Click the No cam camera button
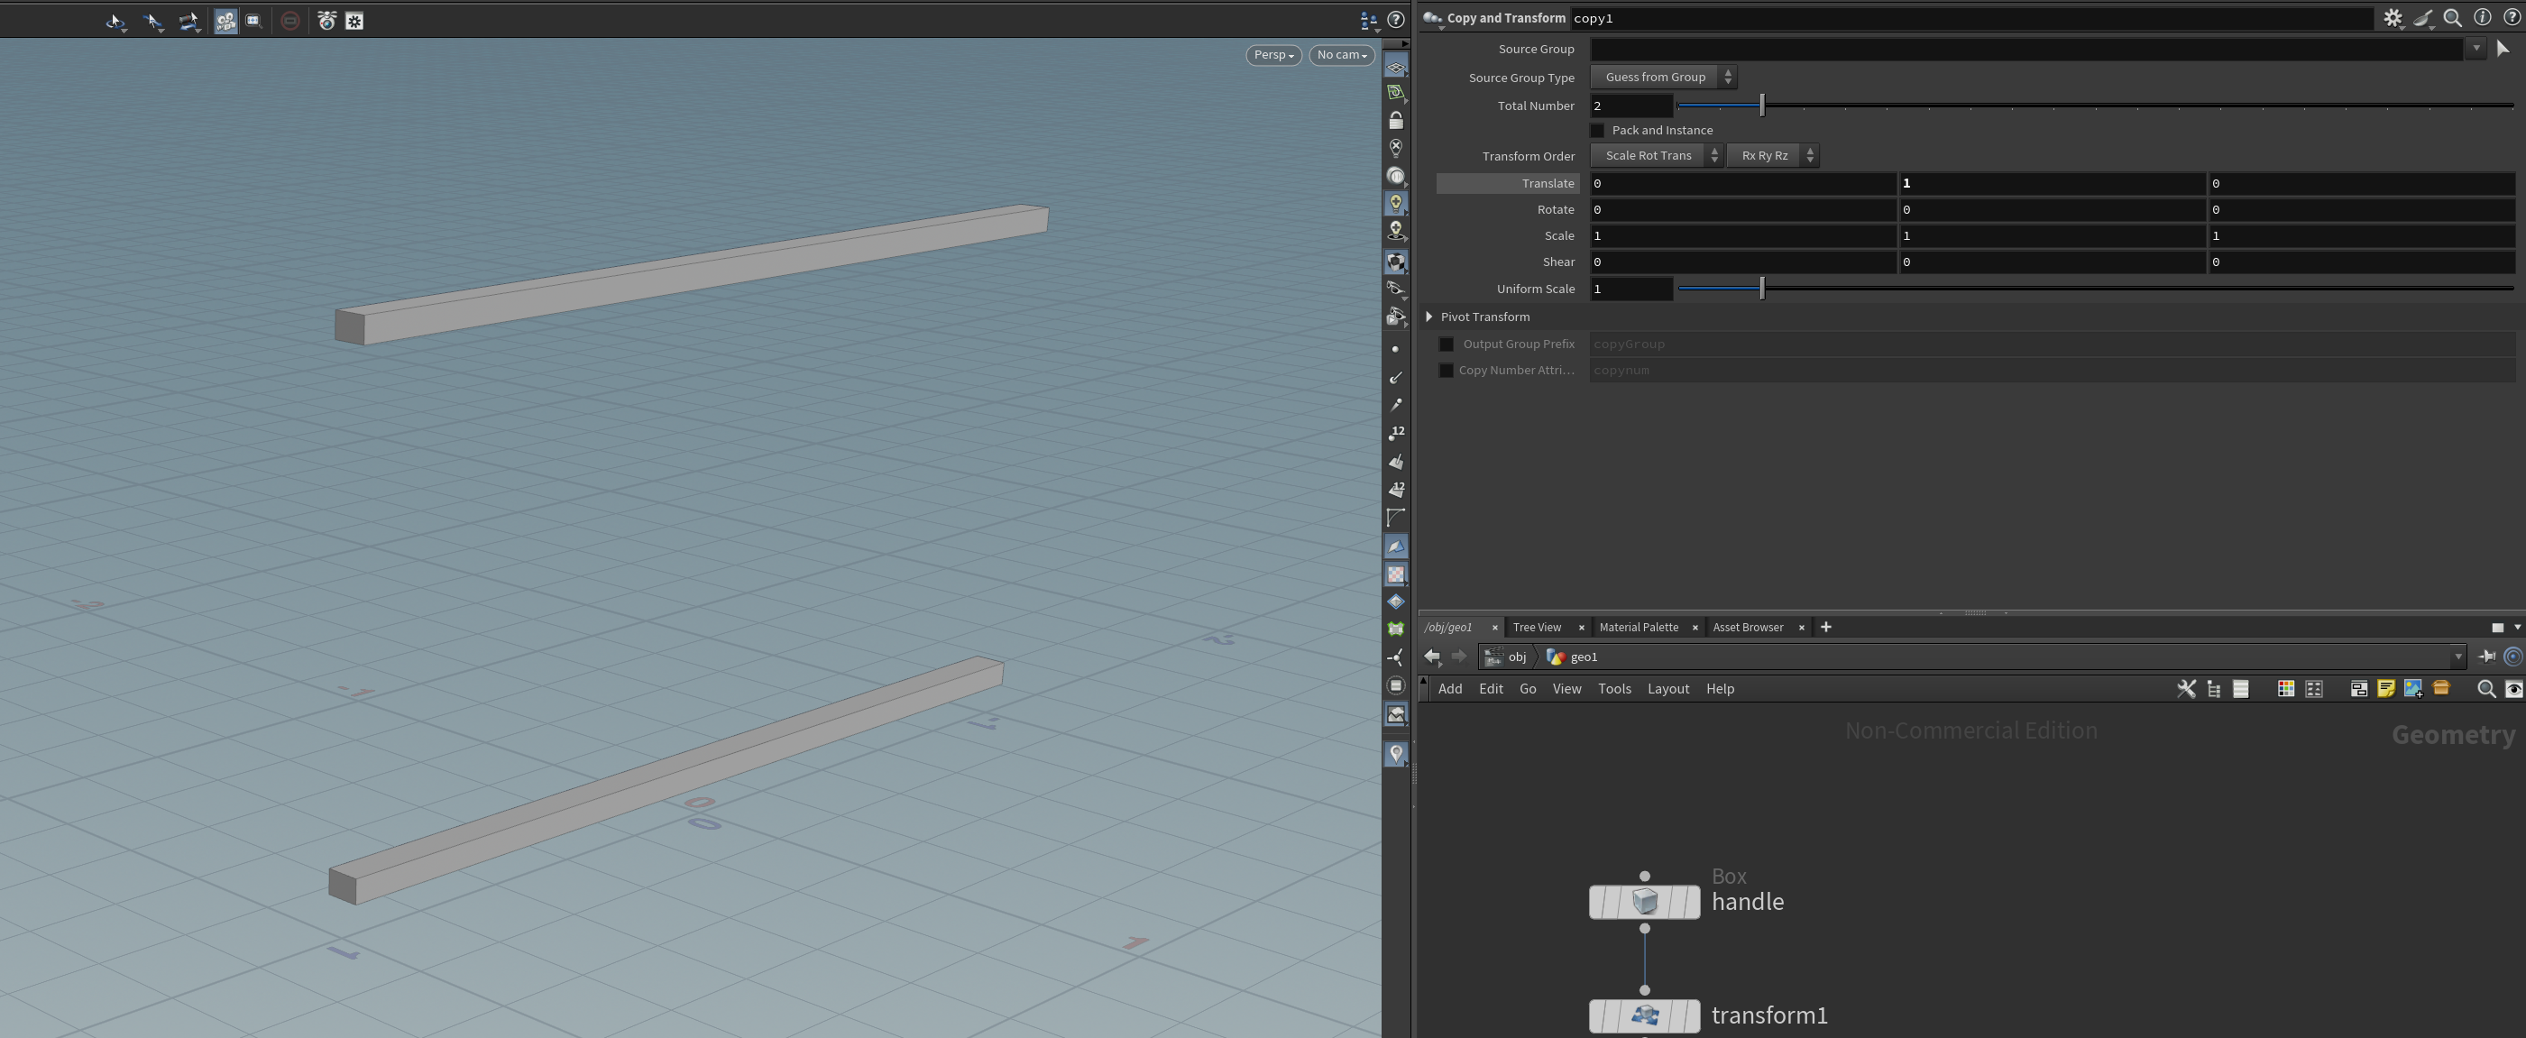 click(1340, 55)
